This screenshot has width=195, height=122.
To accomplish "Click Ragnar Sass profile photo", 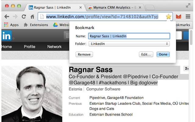I will click(x=32, y=94).
